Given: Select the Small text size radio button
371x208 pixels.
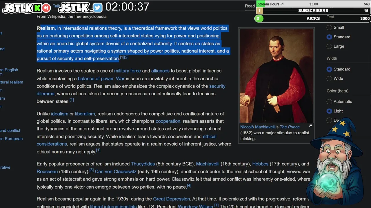Looking at the screenshot, I should pos(329,27).
